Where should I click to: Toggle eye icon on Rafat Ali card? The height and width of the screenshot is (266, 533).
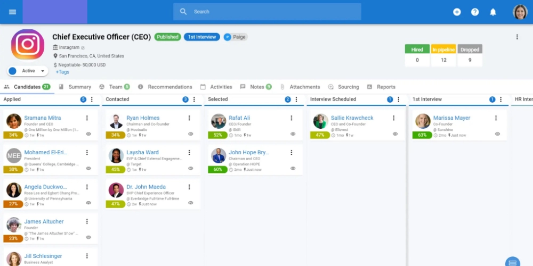[293, 134]
